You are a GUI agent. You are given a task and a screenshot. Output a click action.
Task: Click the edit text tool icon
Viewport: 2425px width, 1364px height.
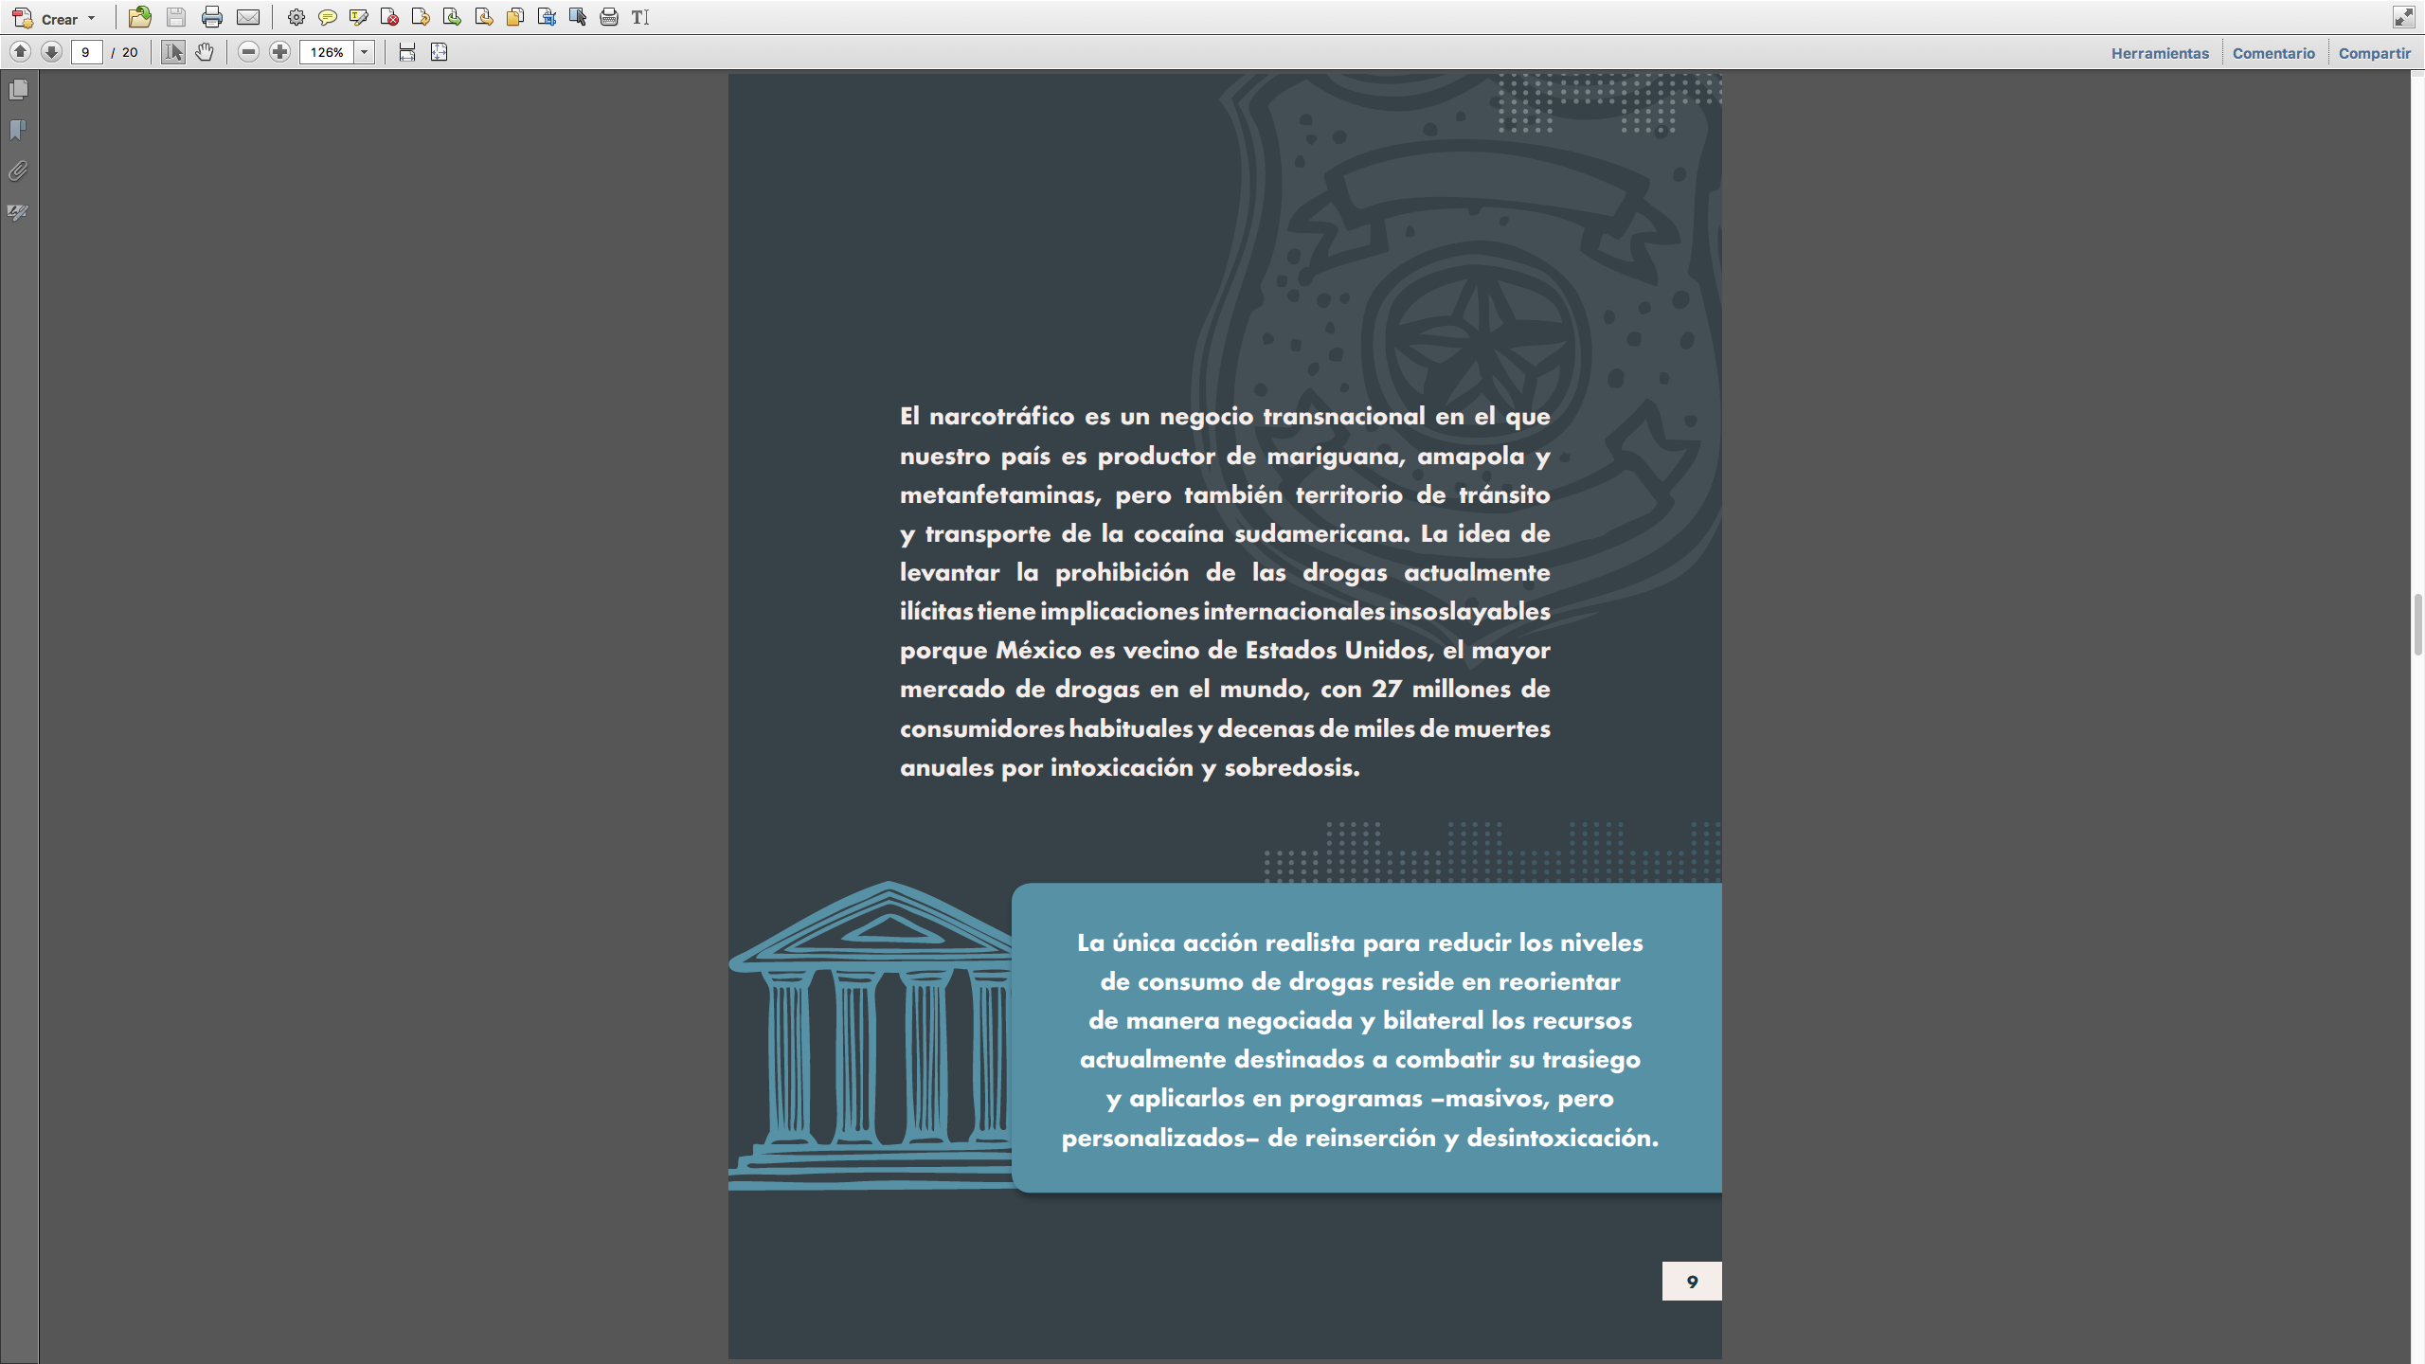click(x=640, y=17)
